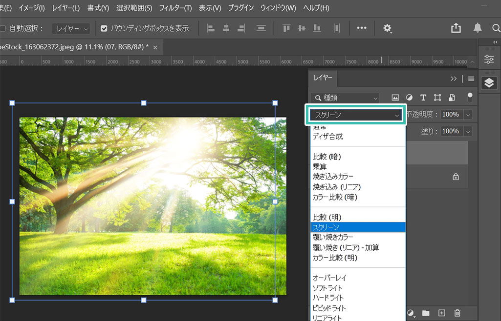Click the smart object filter icon
This screenshot has height=321, width=501.
coord(452,98)
